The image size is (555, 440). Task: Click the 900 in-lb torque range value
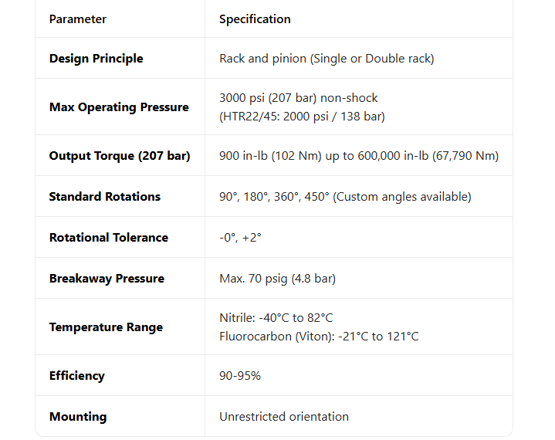pos(359,156)
